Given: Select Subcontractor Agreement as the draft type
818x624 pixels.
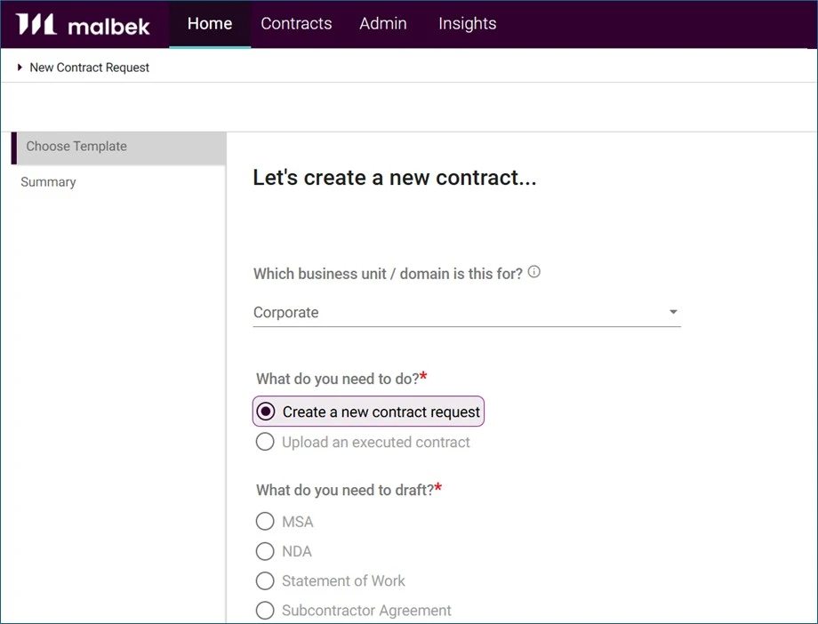Looking at the screenshot, I should click(265, 611).
